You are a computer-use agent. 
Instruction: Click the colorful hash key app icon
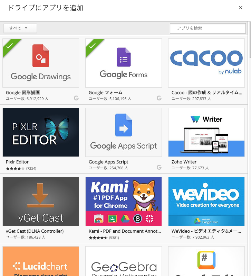click(x=206, y=260)
